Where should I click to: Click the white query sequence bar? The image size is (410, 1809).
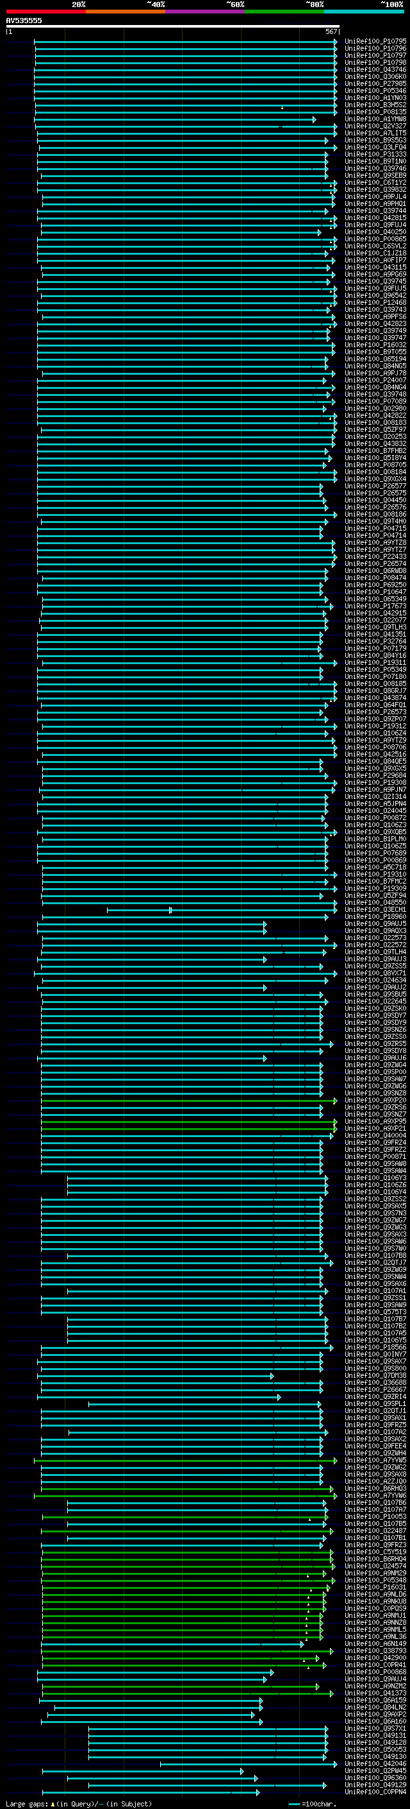pyautogui.click(x=172, y=27)
